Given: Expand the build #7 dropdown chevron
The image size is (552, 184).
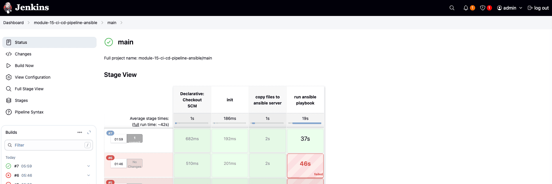Looking at the screenshot, I should (89, 166).
